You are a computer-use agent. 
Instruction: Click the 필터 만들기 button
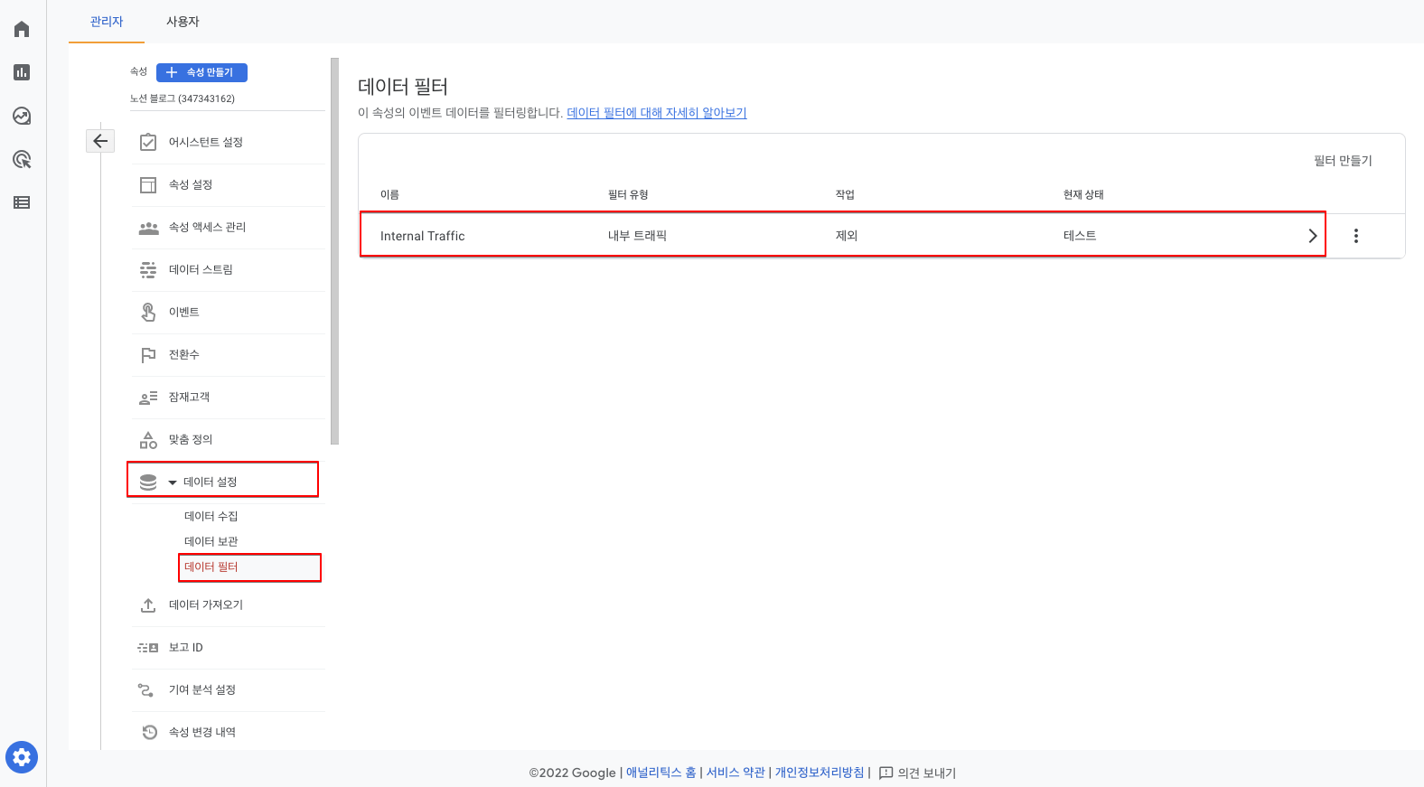(x=1343, y=161)
